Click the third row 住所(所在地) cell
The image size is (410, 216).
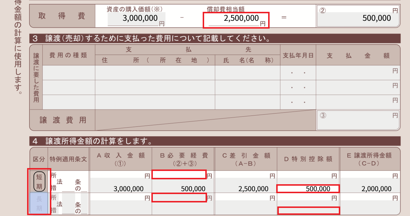[x=155, y=102]
